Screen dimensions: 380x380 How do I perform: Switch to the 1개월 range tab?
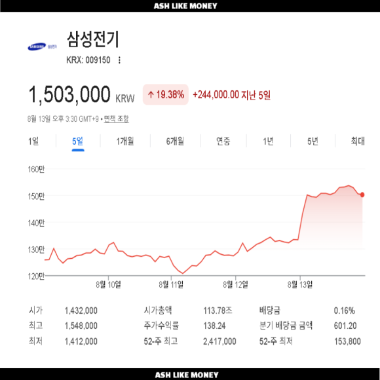click(x=125, y=141)
